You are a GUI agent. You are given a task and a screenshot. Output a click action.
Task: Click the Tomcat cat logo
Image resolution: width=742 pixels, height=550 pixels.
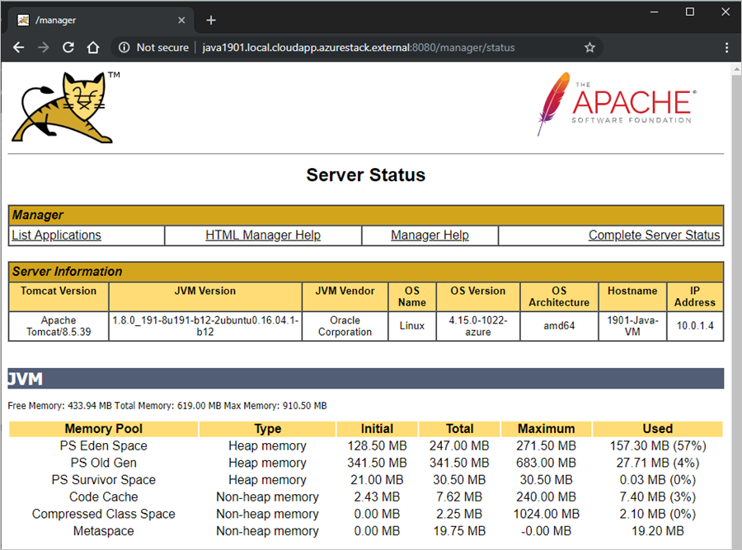[62, 105]
